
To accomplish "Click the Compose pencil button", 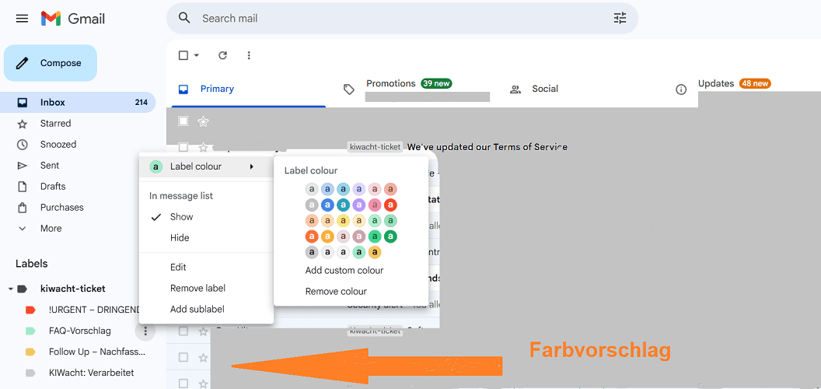I will [x=51, y=63].
